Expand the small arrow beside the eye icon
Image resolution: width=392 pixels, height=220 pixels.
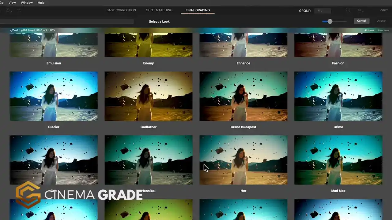tap(363, 12)
